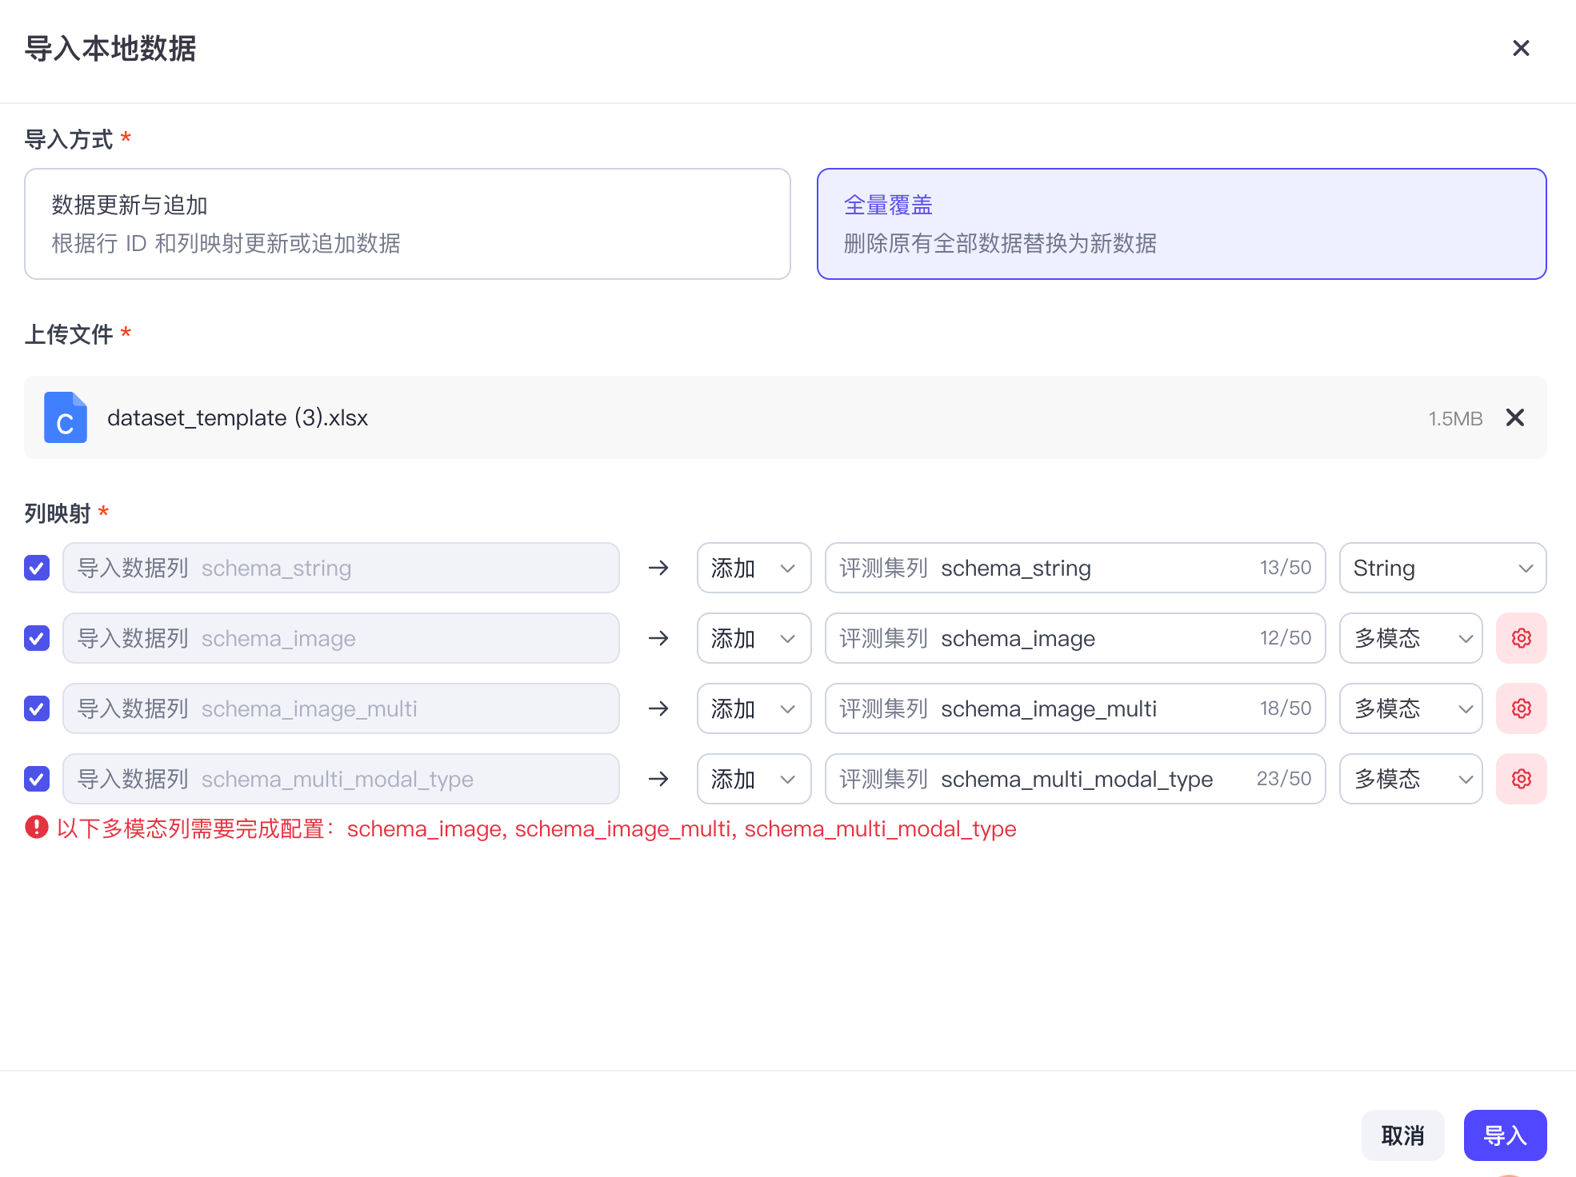
Task: Click the arrow icon in schema_string row
Action: click(658, 568)
